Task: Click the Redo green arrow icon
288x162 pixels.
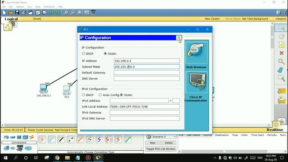Action: point(58,13)
